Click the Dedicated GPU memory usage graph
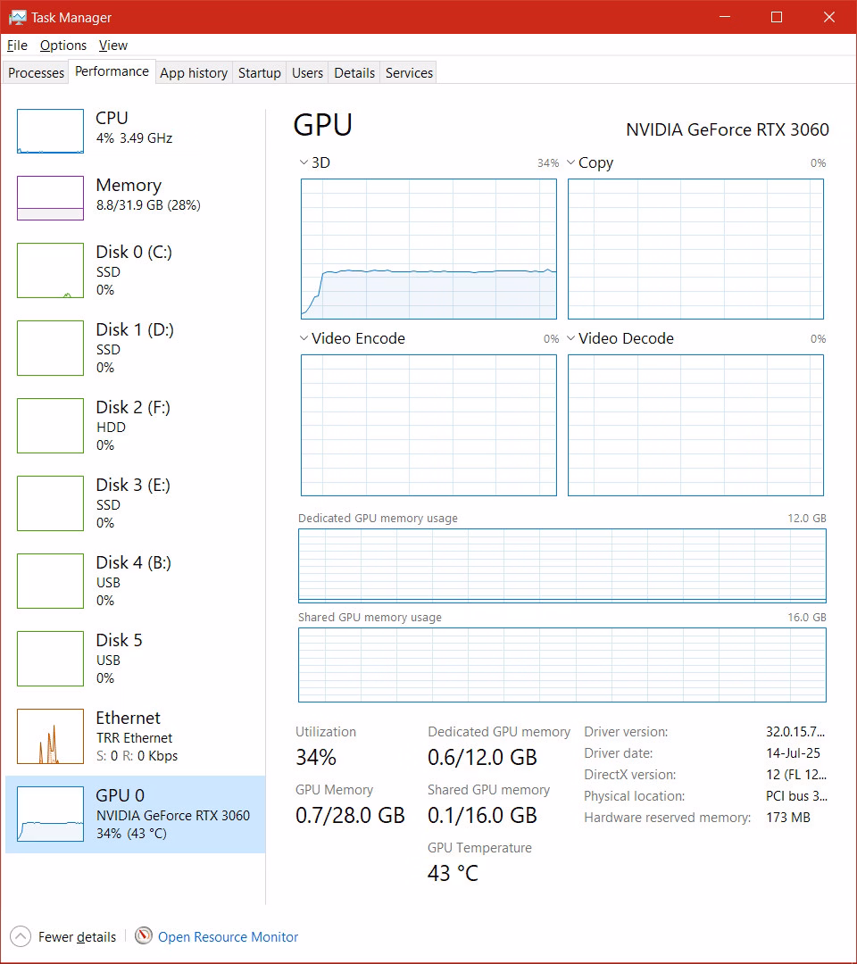Screen dimensions: 857x964 pos(562,566)
